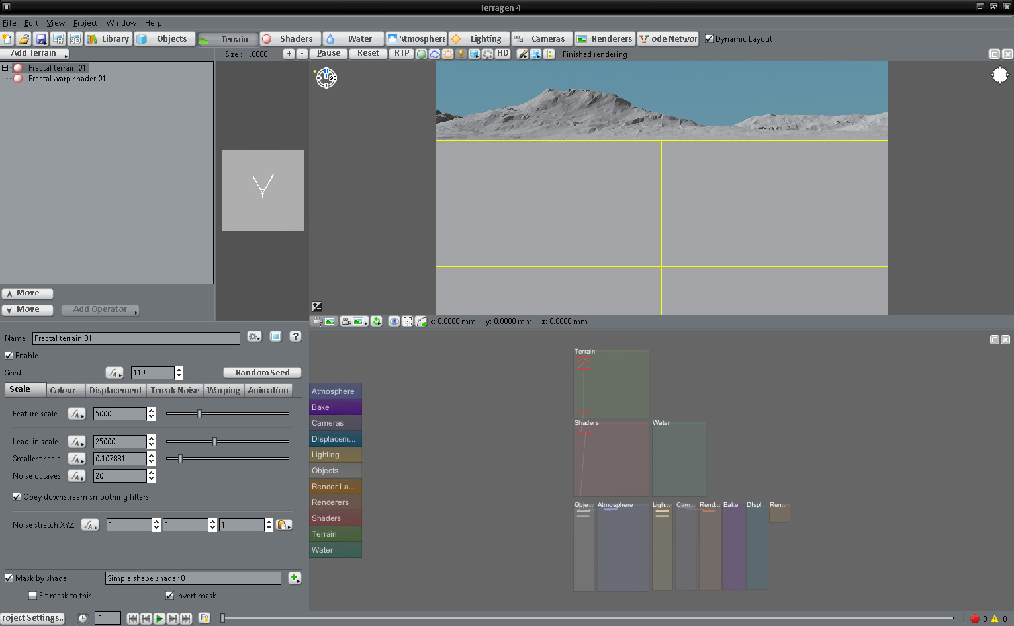The image size is (1014, 626).
Task: Open Project Settings button
Action: pyautogui.click(x=32, y=619)
